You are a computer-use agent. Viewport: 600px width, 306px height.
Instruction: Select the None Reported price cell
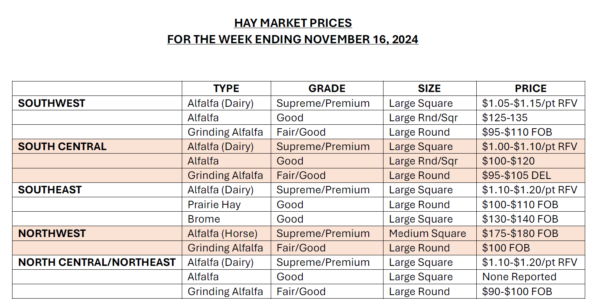coord(519,277)
